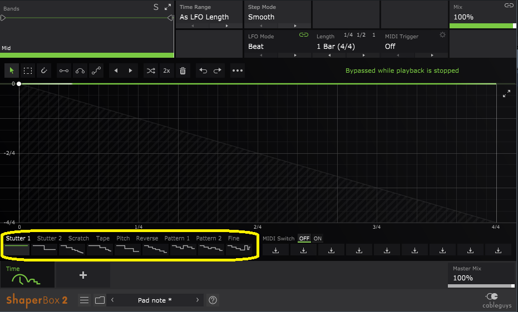Select the Fine preset tab
Image resolution: width=518 pixels, height=312 pixels.
pos(234,238)
